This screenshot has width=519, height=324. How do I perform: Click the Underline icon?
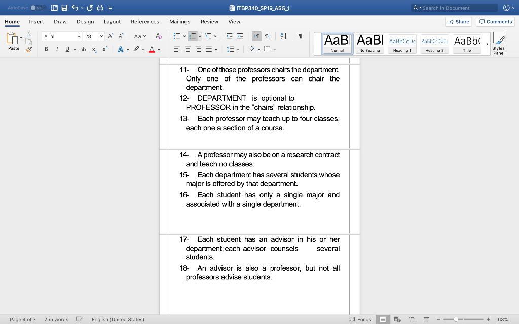pos(67,49)
